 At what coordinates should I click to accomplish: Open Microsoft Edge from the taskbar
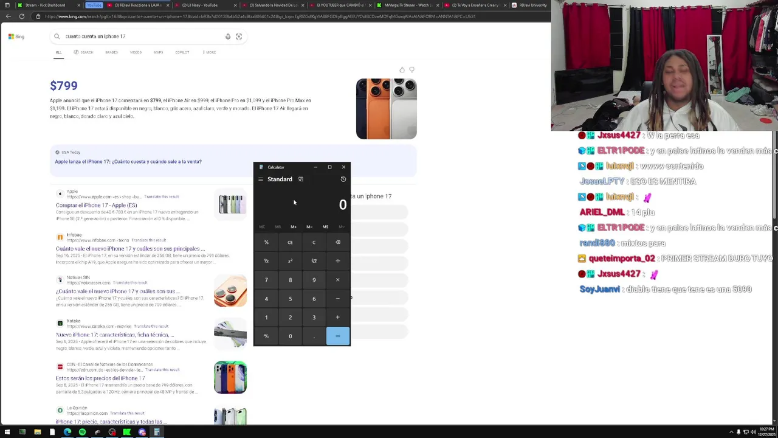67,433
